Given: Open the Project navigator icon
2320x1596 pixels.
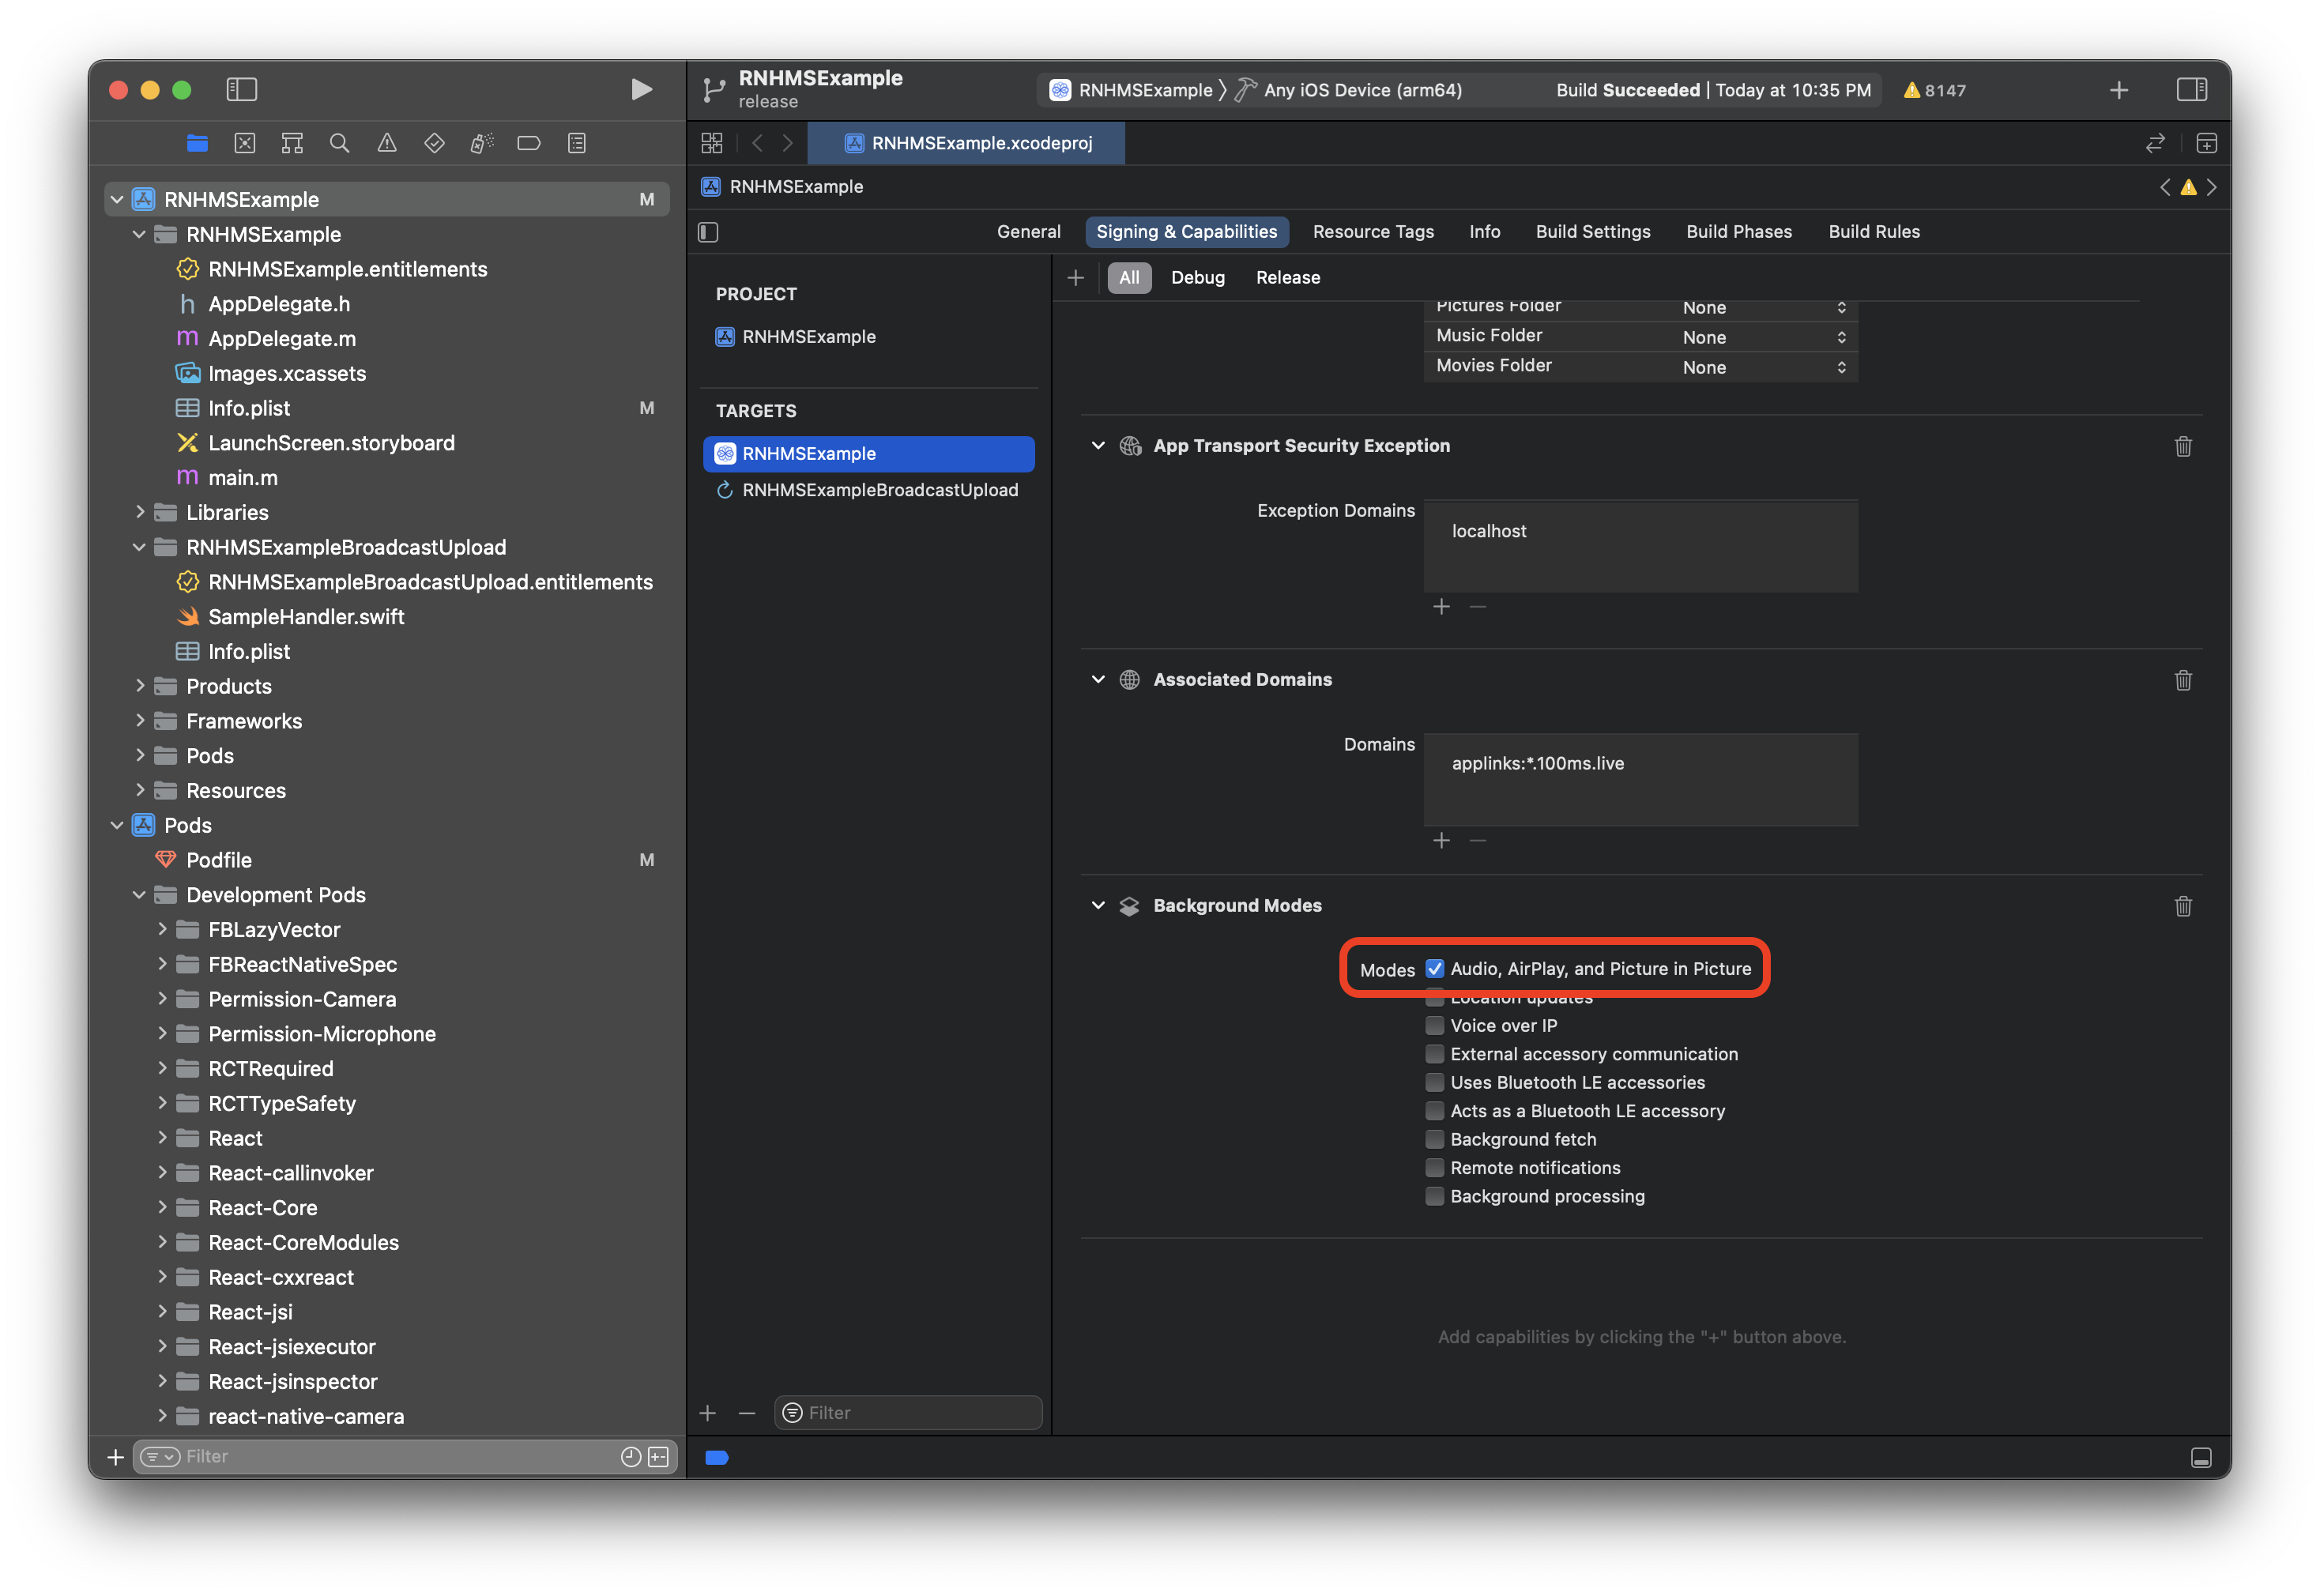Looking at the screenshot, I should pos(197,143).
